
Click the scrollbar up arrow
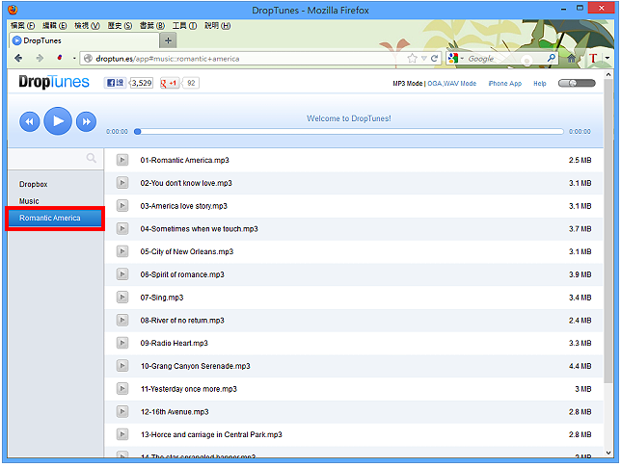608,74
